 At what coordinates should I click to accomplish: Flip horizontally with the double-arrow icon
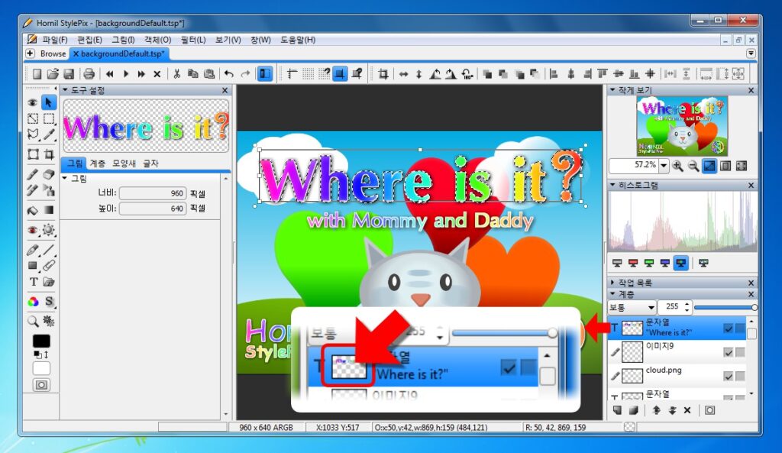coord(403,74)
